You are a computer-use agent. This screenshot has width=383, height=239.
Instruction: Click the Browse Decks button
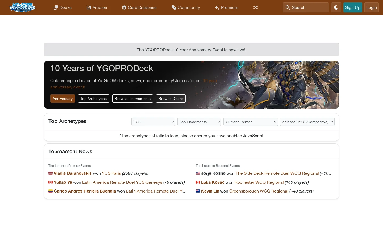click(x=171, y=99)
